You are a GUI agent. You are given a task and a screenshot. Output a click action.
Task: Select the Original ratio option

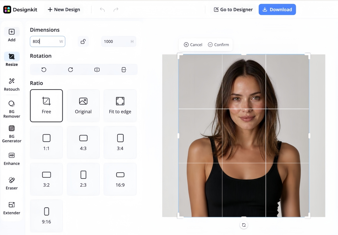83,106
